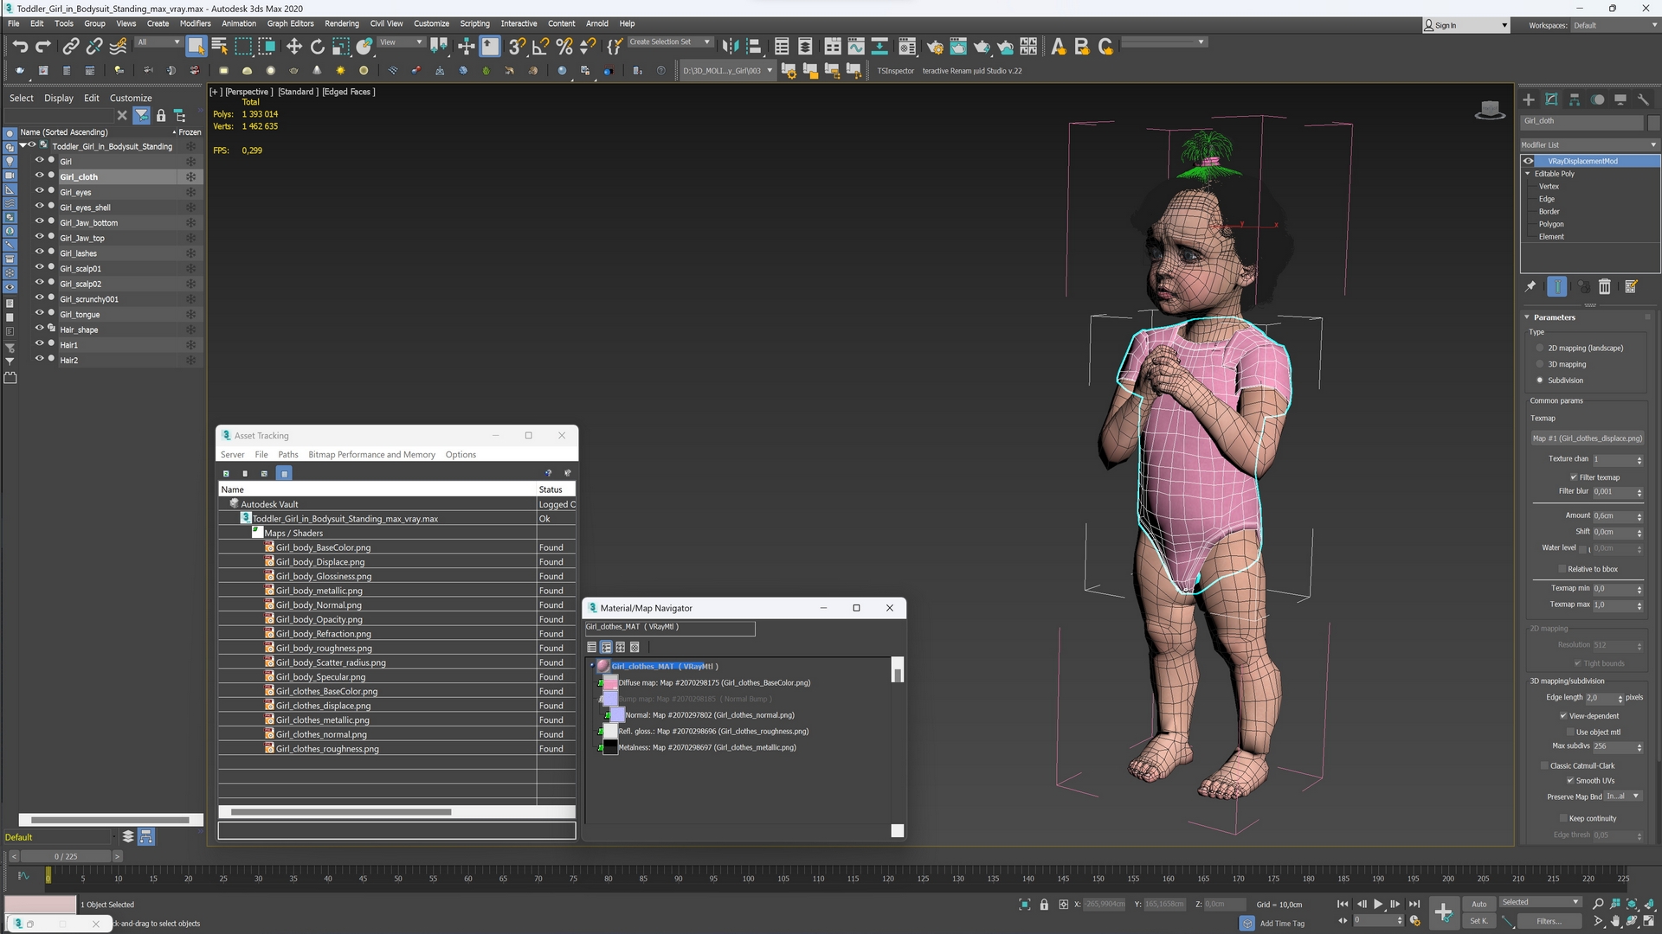Screen dimensions: 1662x934
Task: Click the Undo arrow icon
Action: [x=20, y=46]
